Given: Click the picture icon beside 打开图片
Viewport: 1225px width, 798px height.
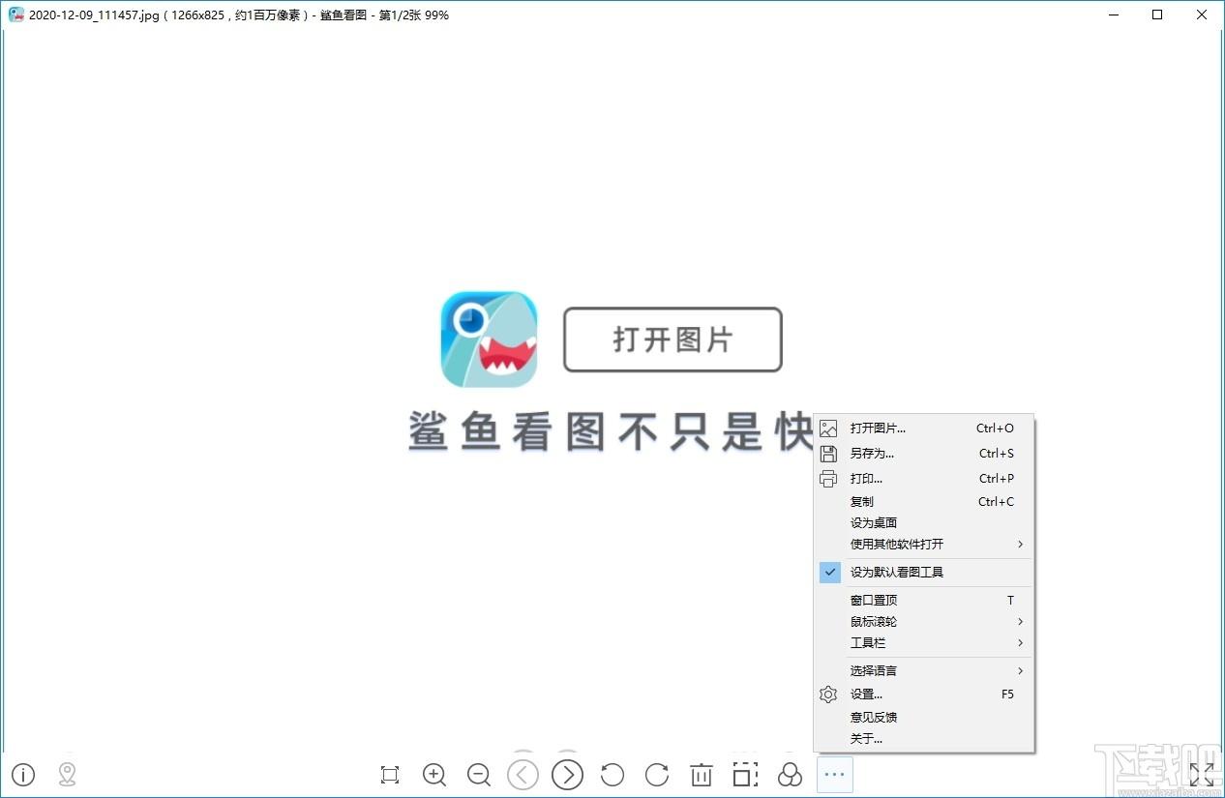Looking at the screenshot, I should point(828,429).
